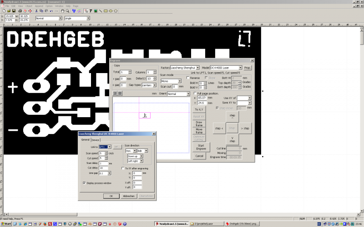Screen dimensions: 364x227
Task: Select the Polygon drawing tool
Action: 116,10
